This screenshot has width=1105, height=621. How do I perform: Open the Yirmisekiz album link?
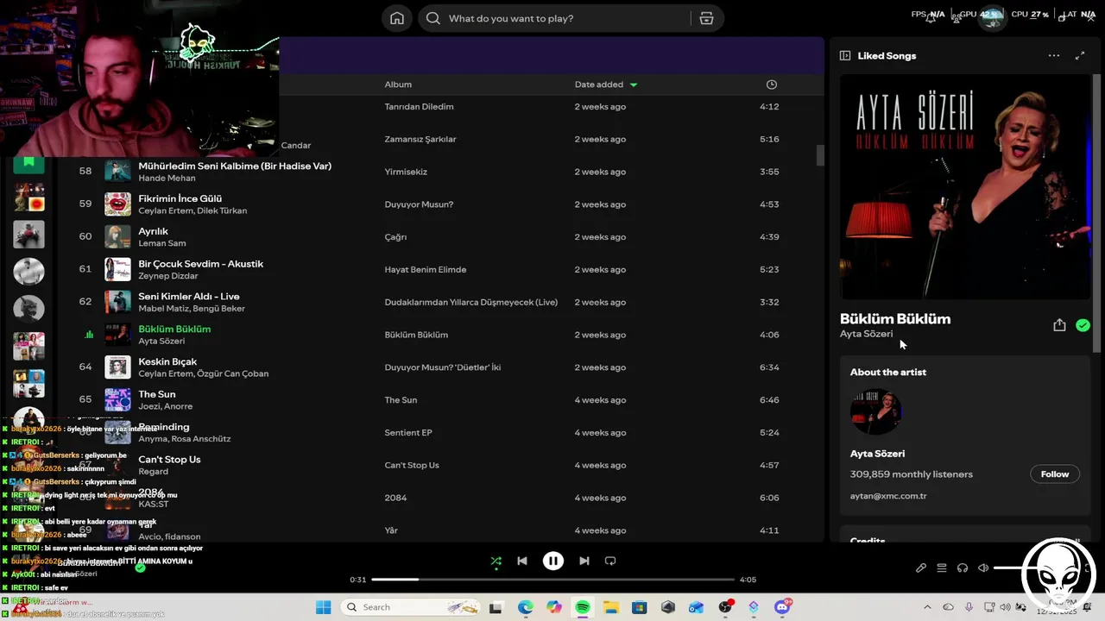tap(406, 172)
